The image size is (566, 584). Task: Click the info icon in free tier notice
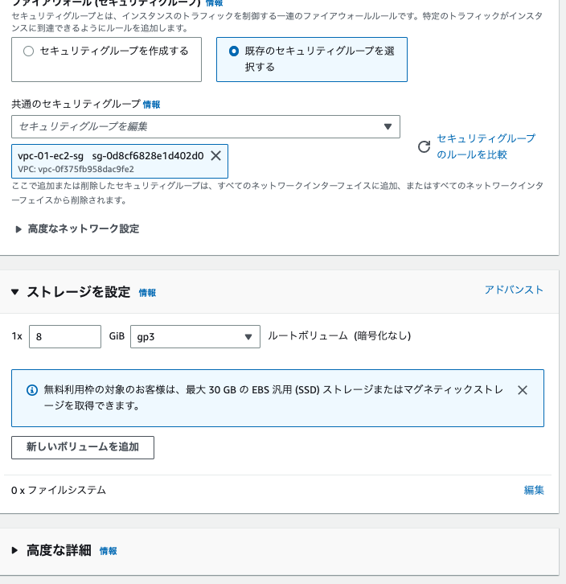(32, 390)
